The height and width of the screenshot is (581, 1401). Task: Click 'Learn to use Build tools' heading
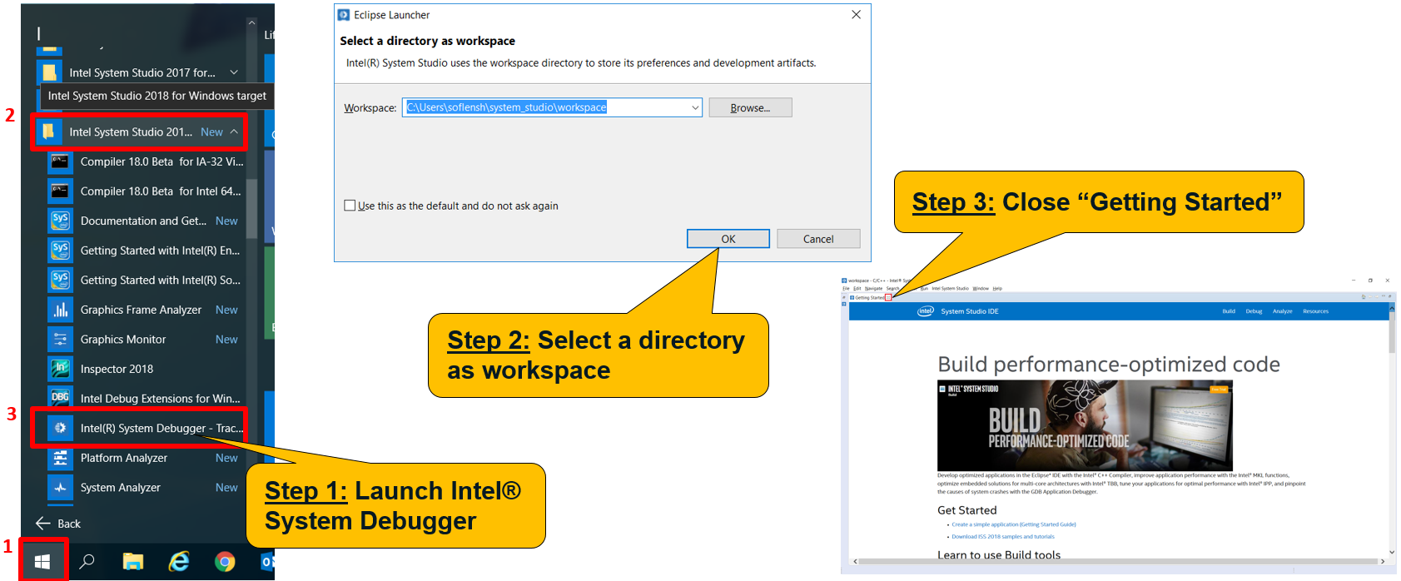click(999, 555)
